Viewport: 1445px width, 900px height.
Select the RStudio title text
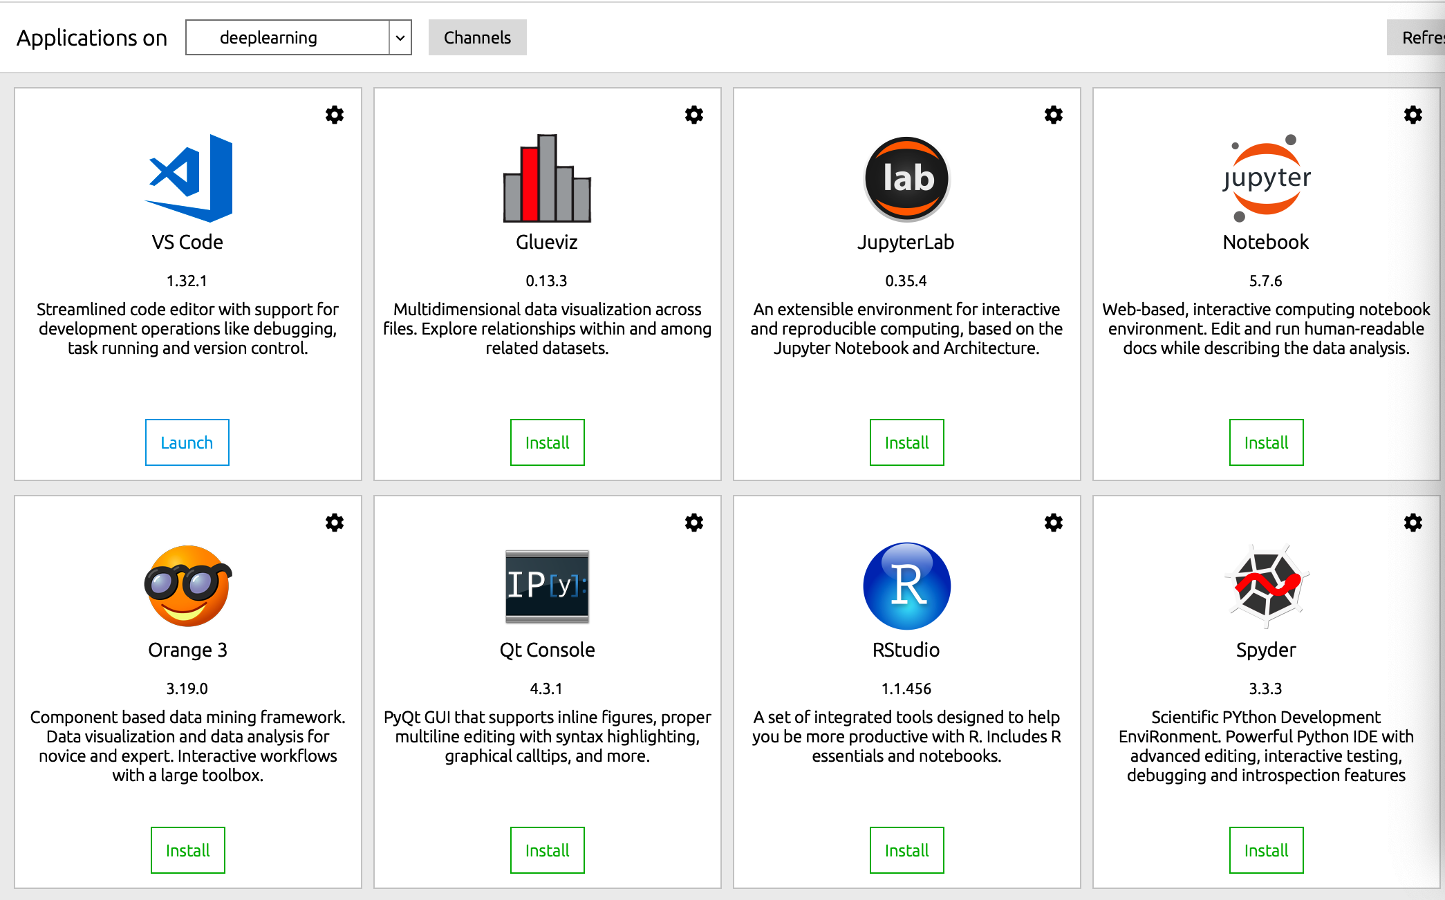tap(906, 650)
